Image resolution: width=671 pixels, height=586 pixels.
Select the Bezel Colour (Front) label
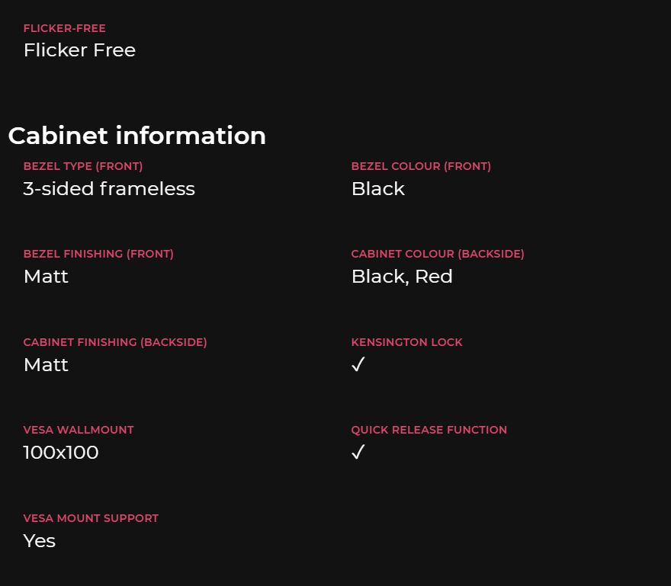421,166
